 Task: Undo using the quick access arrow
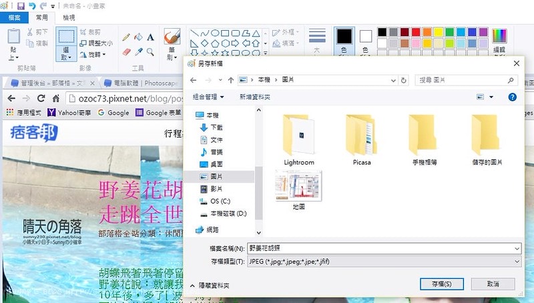32,6
